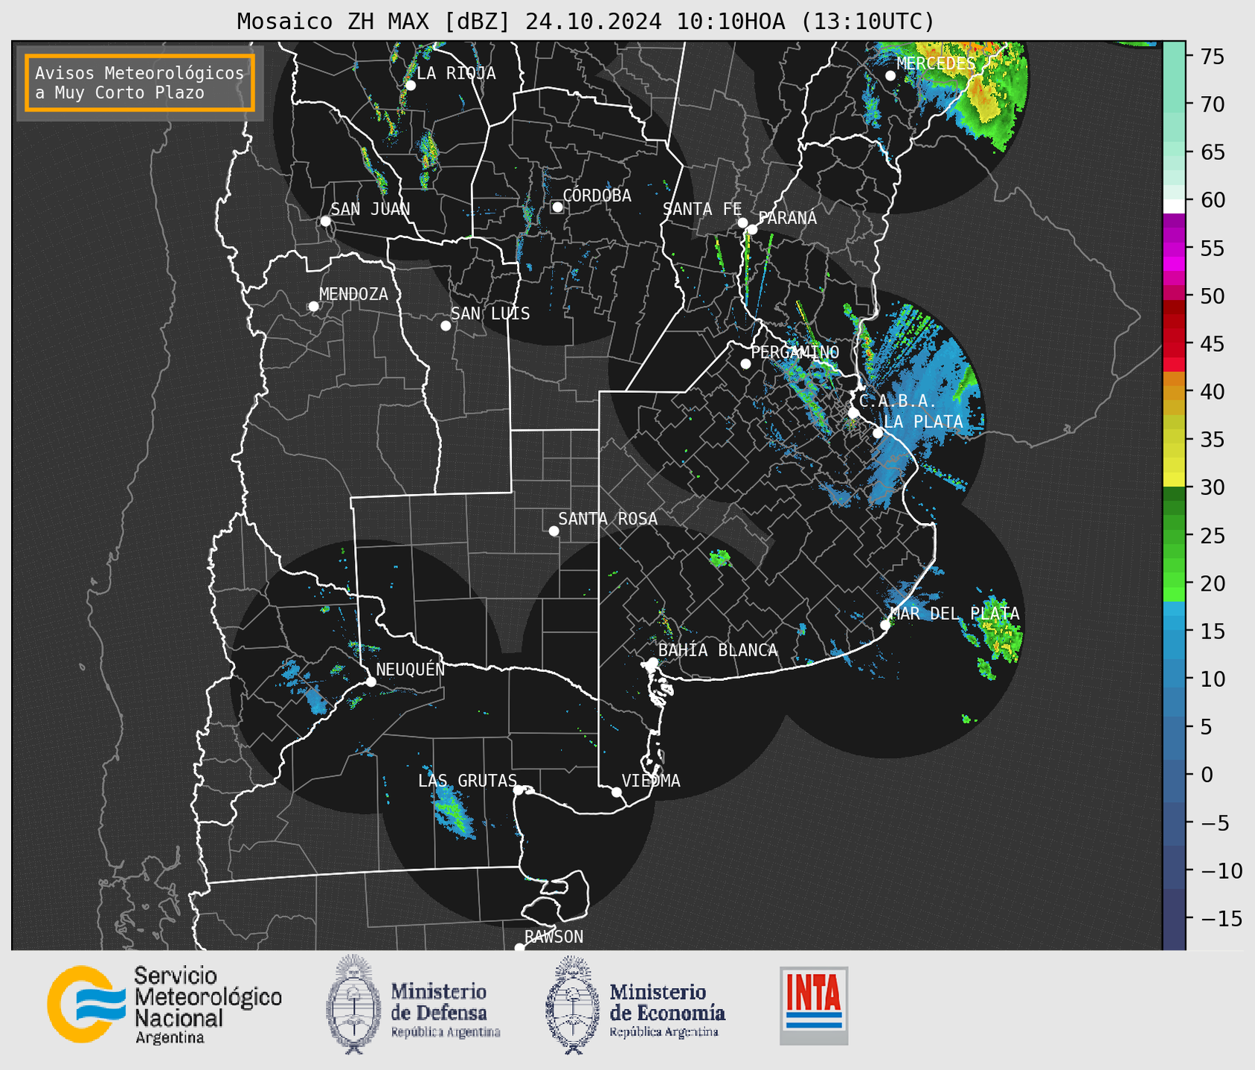Image resolution: width=1255 pixels, height=1070 pixels.
Task: Click the Pergamino city marker dot
Action: click(745, 364)
